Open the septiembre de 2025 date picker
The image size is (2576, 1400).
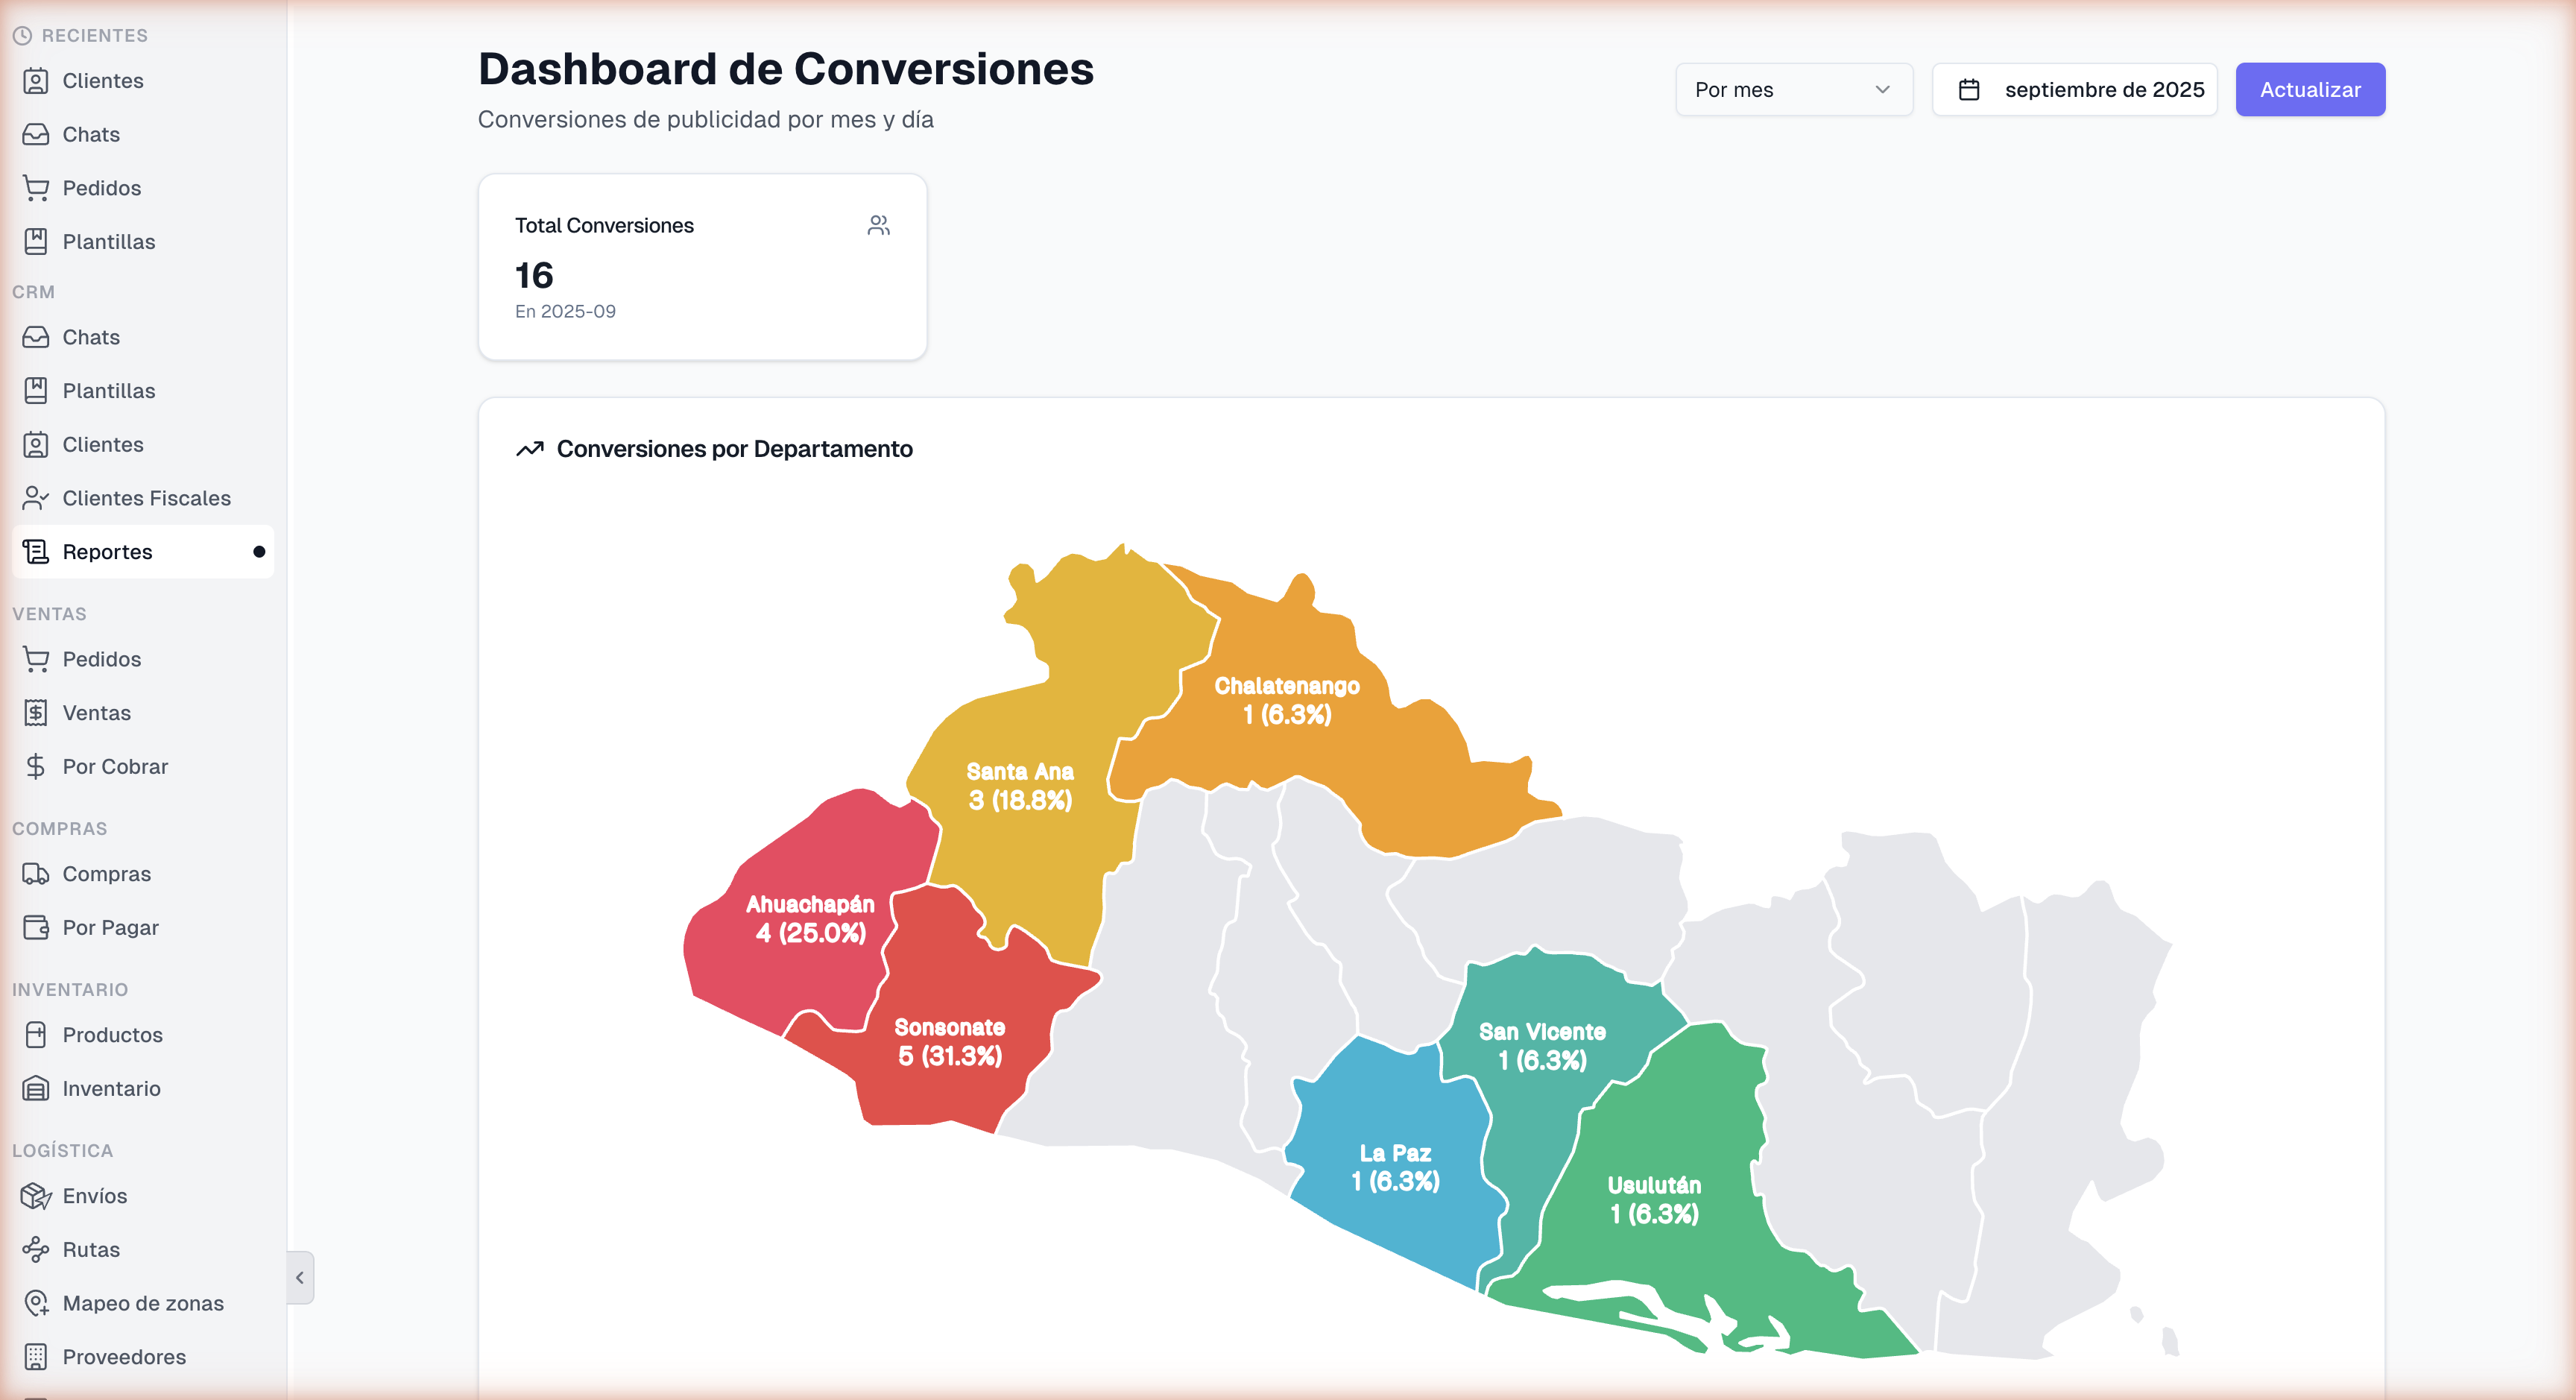2074,89
